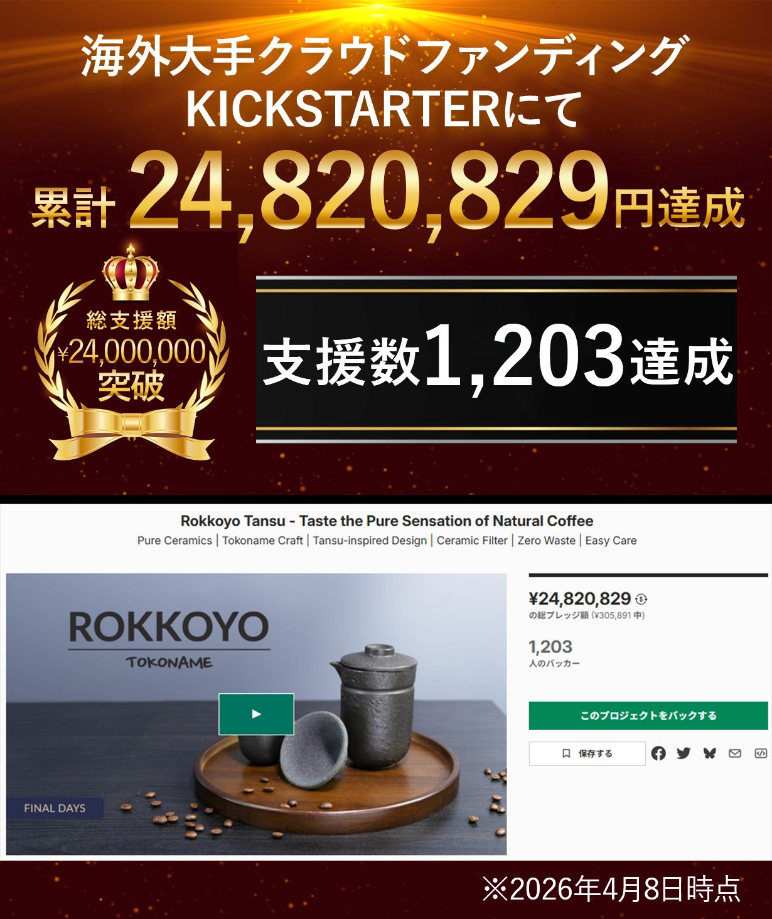
Task: Click the currency conversion info icon
Action: pos(641,599)
